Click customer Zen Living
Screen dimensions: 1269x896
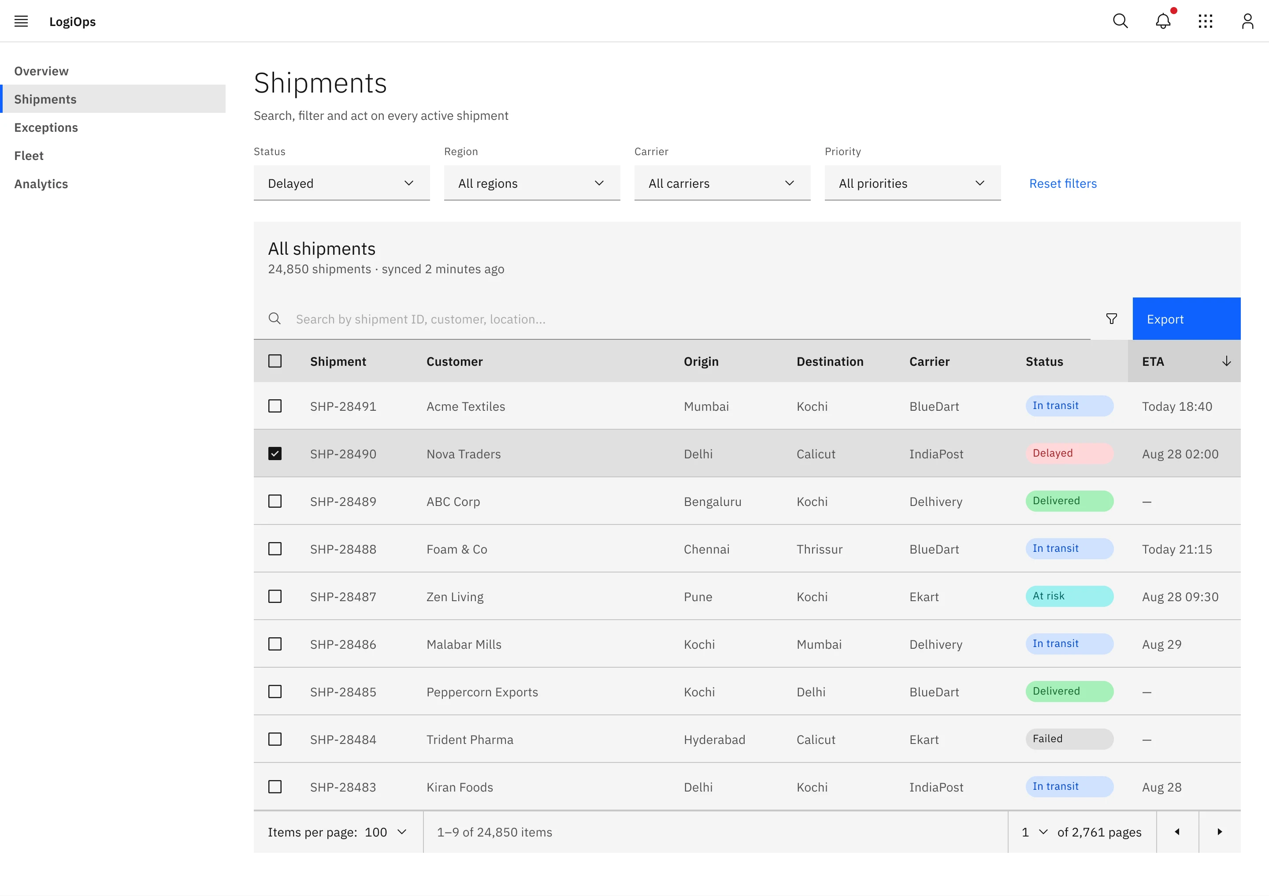tap(454, 597)
